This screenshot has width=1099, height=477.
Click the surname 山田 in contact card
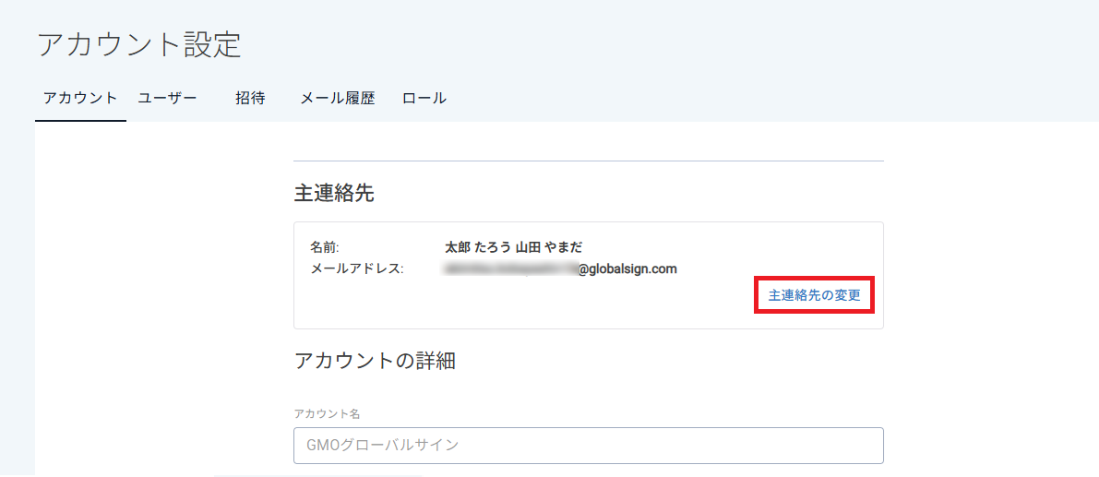tap(528, 247)
